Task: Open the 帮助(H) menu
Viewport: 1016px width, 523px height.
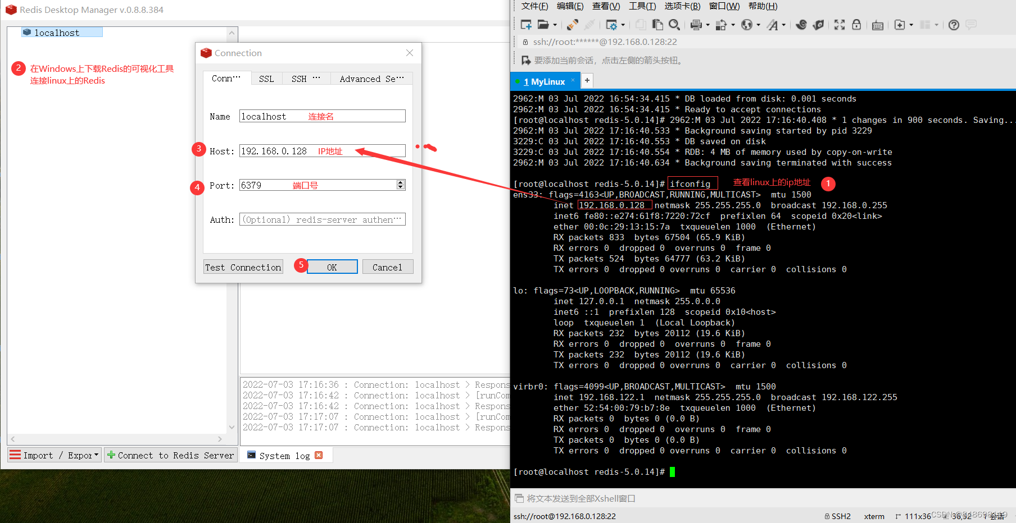Action: click(x=763, y=6)
